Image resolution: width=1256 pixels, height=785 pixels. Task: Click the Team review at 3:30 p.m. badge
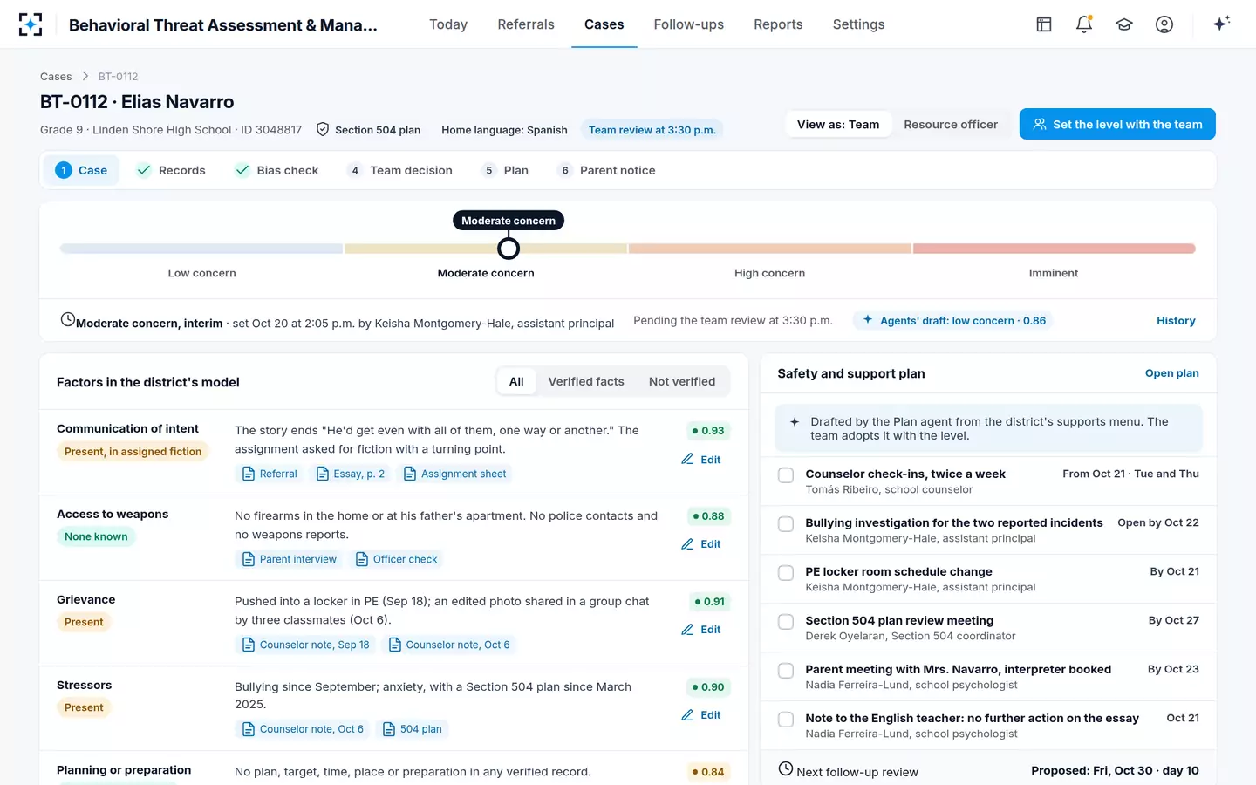652,130
